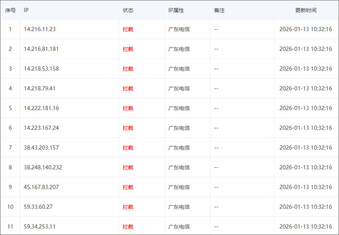Click the 备注 cell in row 1
The image size is (339, 235).
point(217,29)
